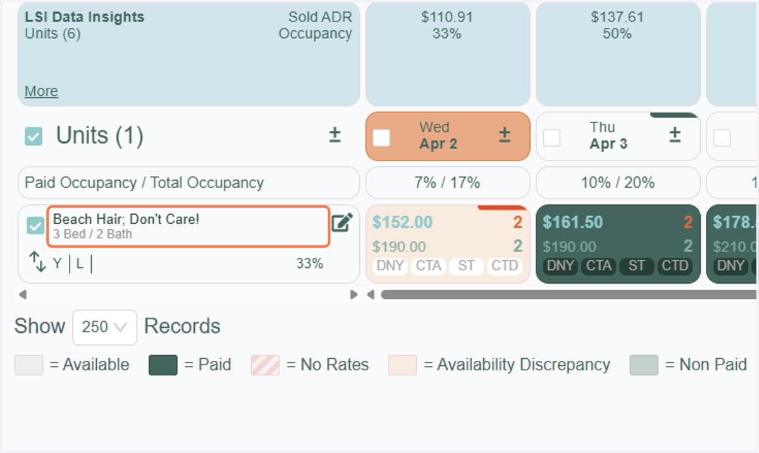759x453 pixels.
Task: Click left scroll arrow of unit panel scrollbar
Action: pos(23,294)
